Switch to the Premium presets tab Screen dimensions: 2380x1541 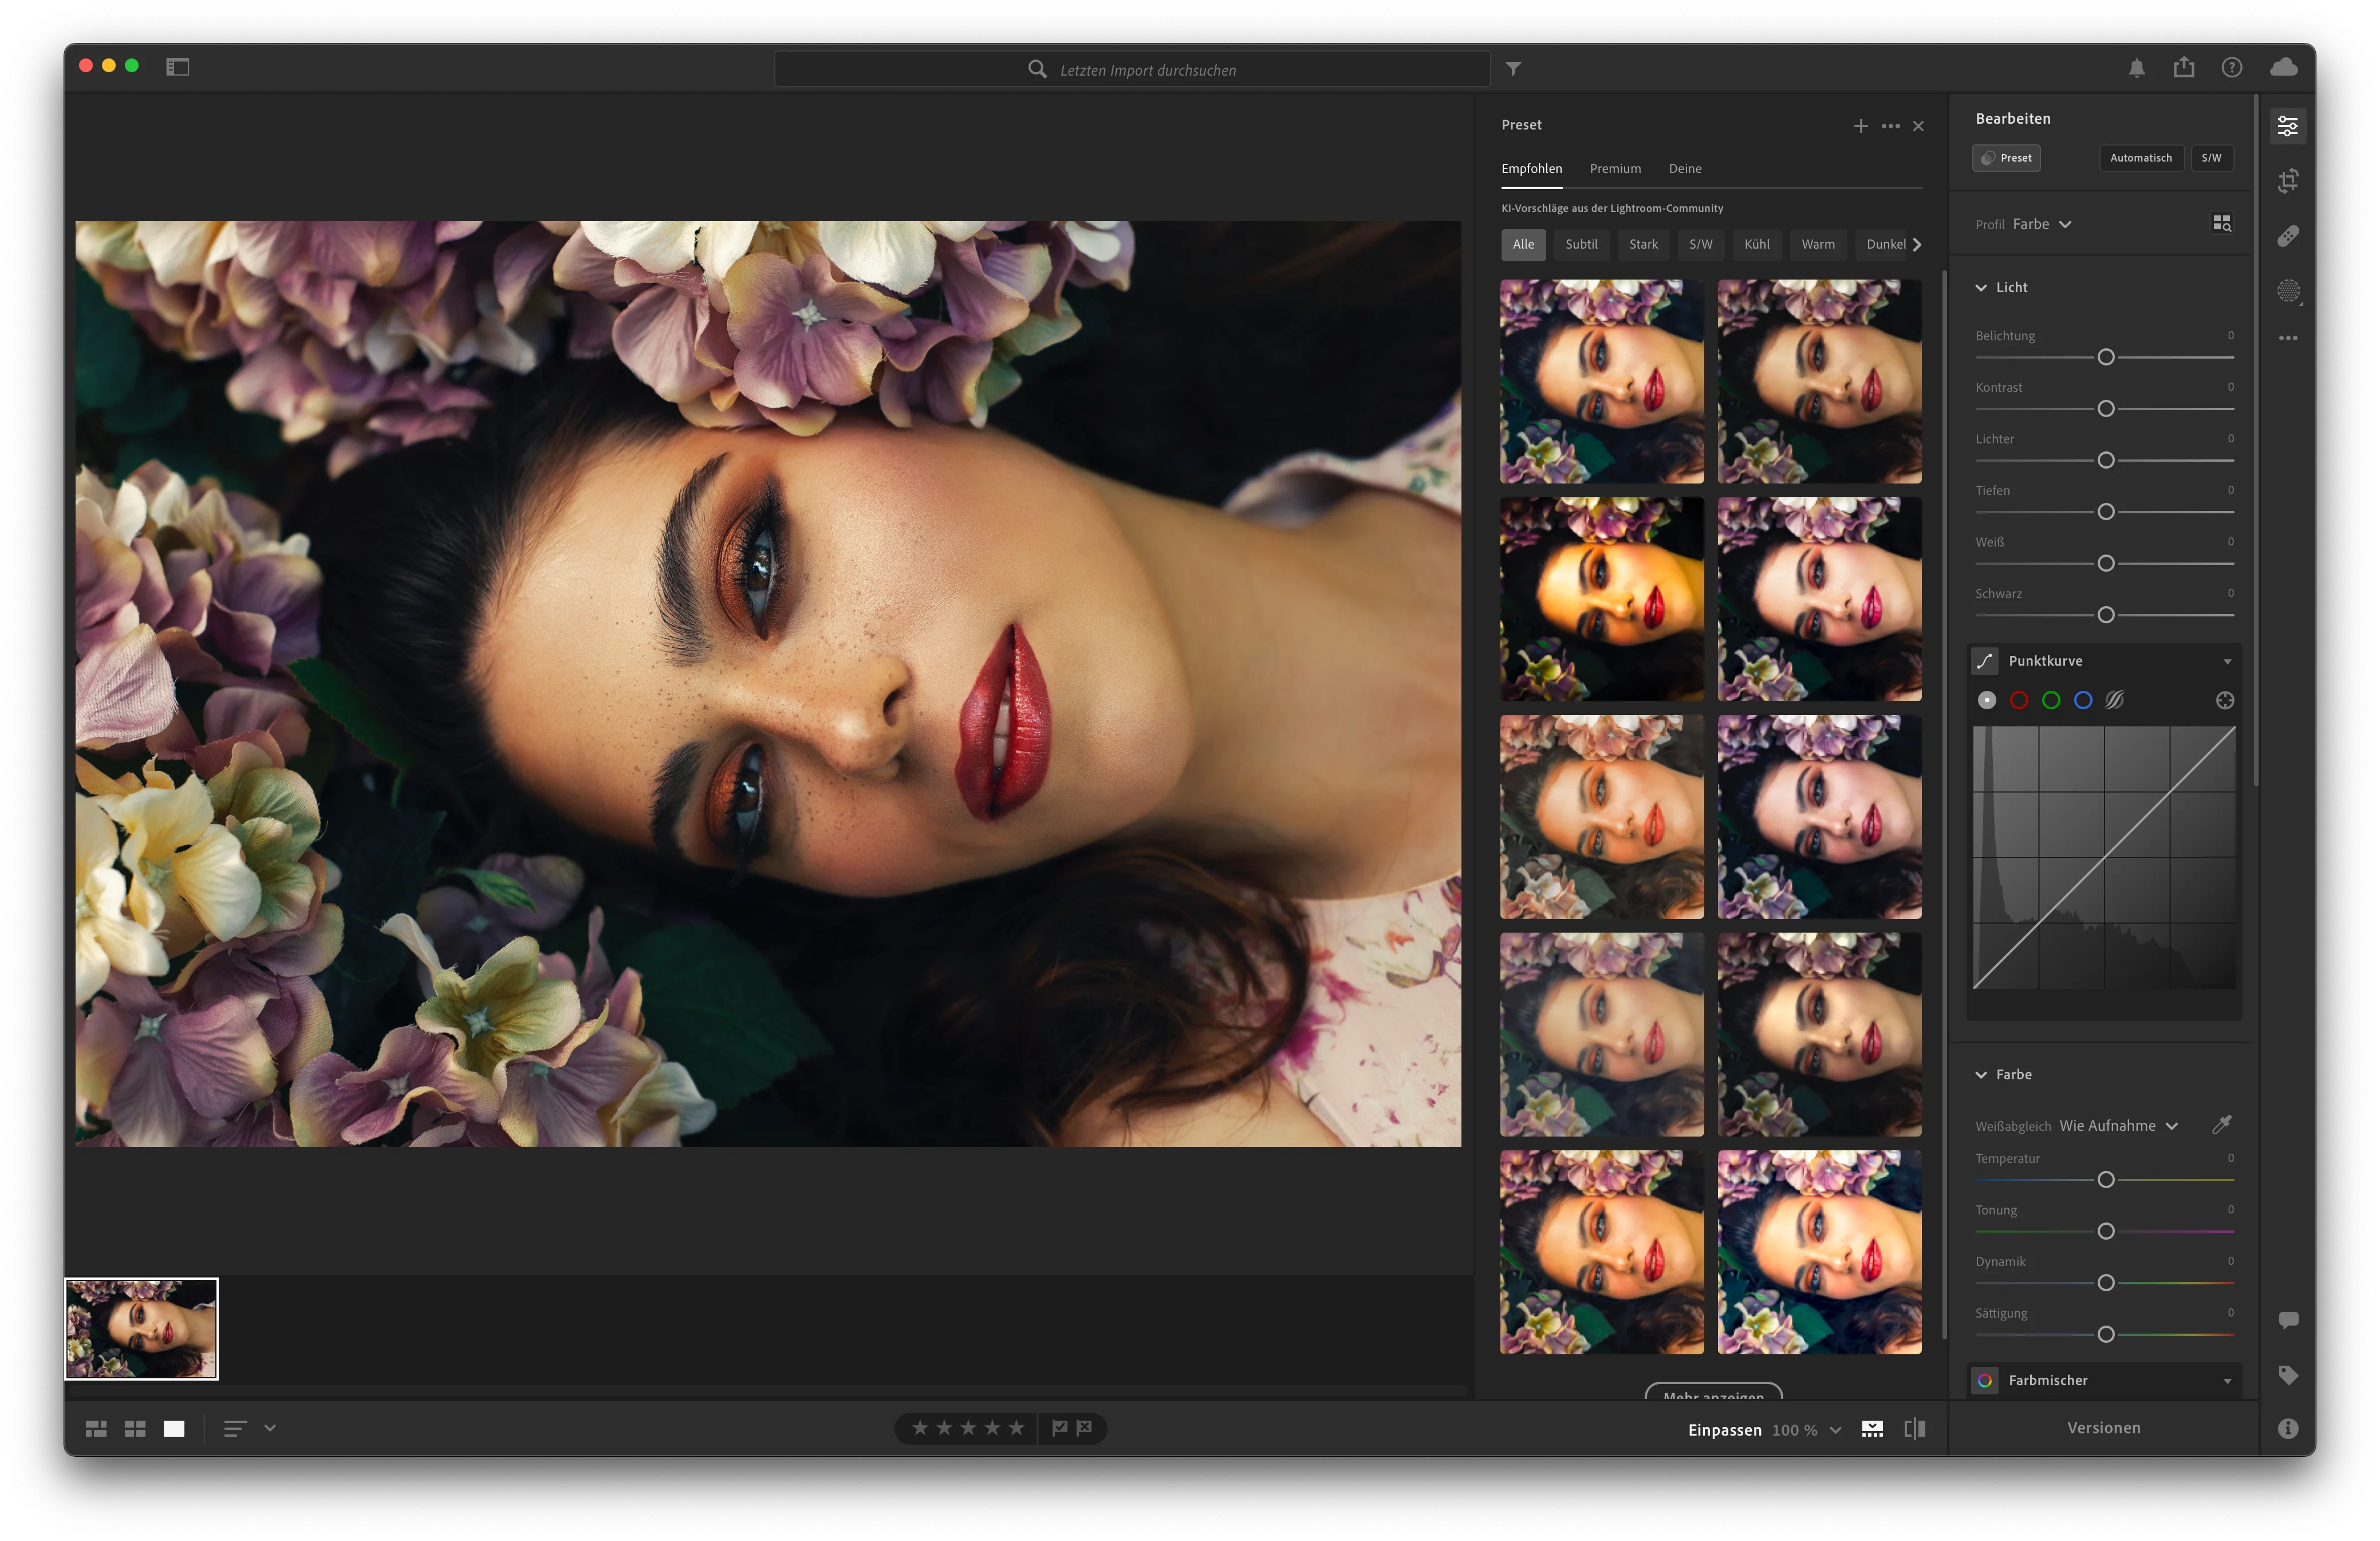click(1615, 169)
